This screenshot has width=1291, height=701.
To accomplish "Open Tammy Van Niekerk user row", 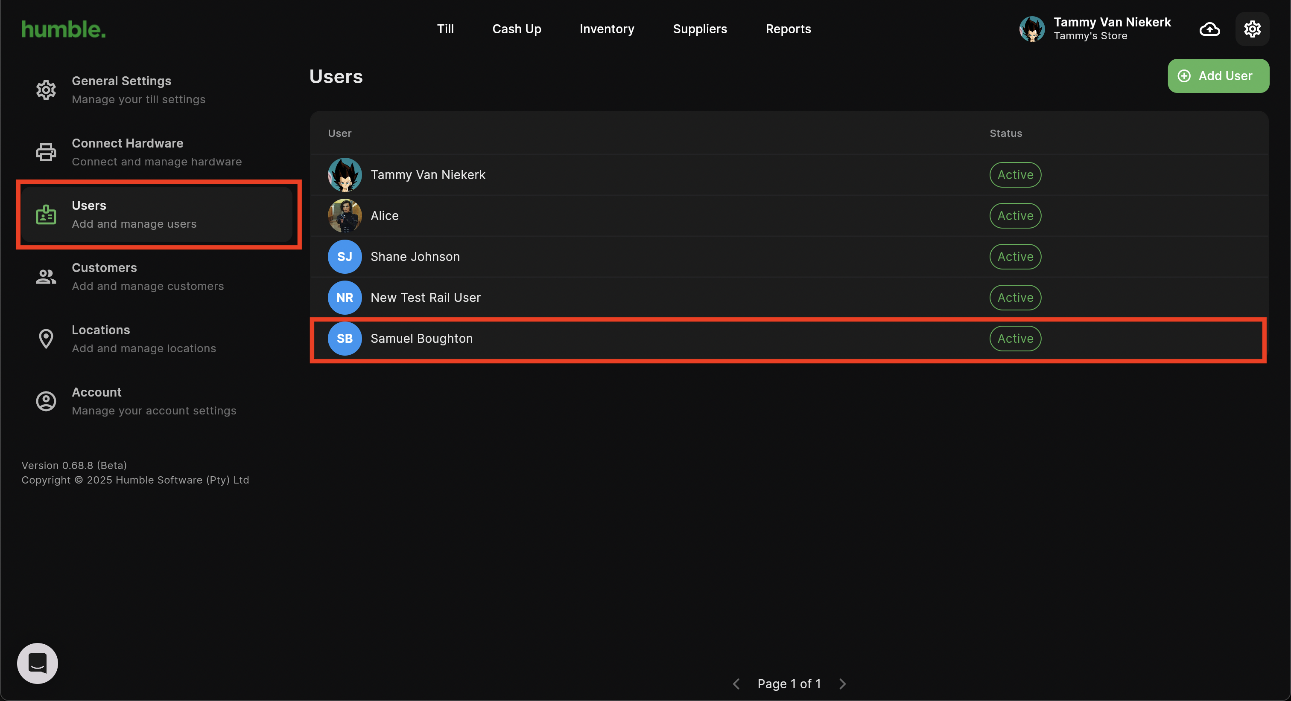I will pyautogui.click(x=789, y=175).
